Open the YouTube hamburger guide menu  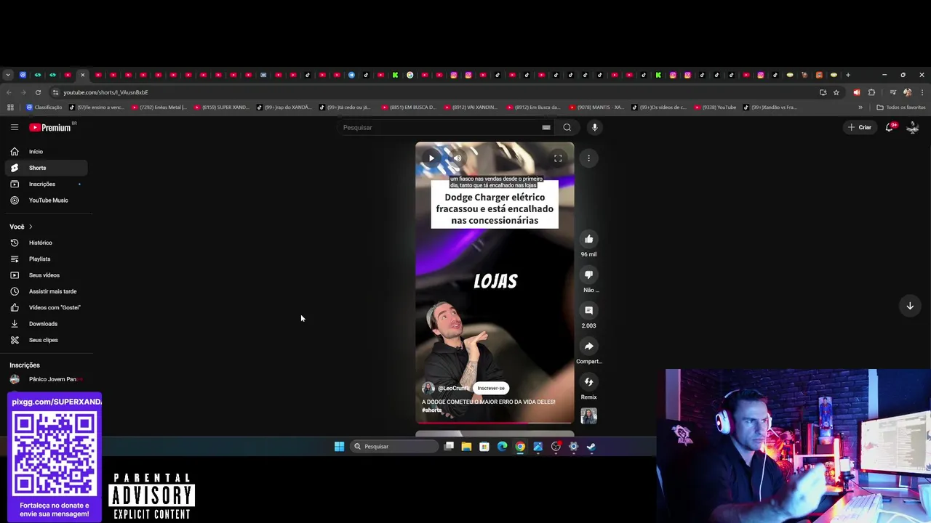point(14,127)
